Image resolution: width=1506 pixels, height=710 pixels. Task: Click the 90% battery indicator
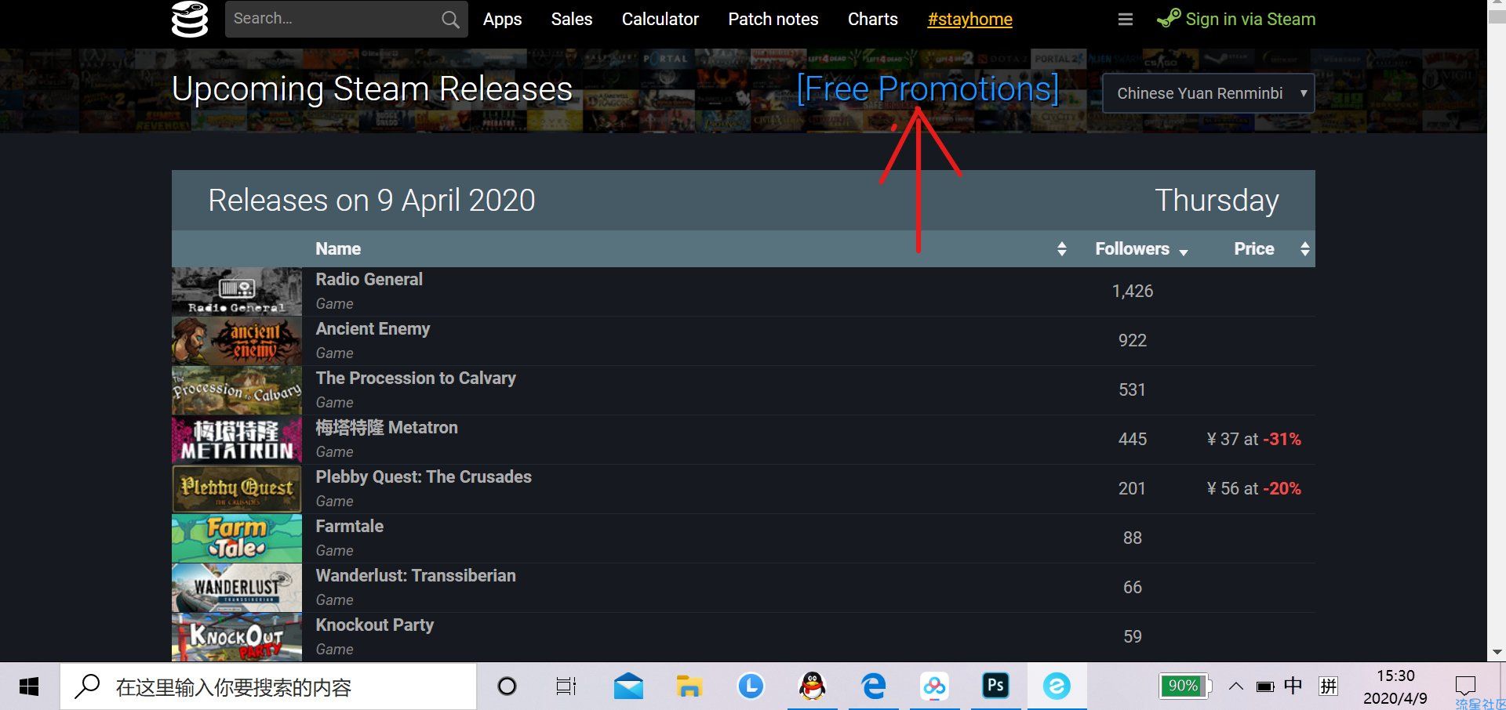tap(1185, 686)
